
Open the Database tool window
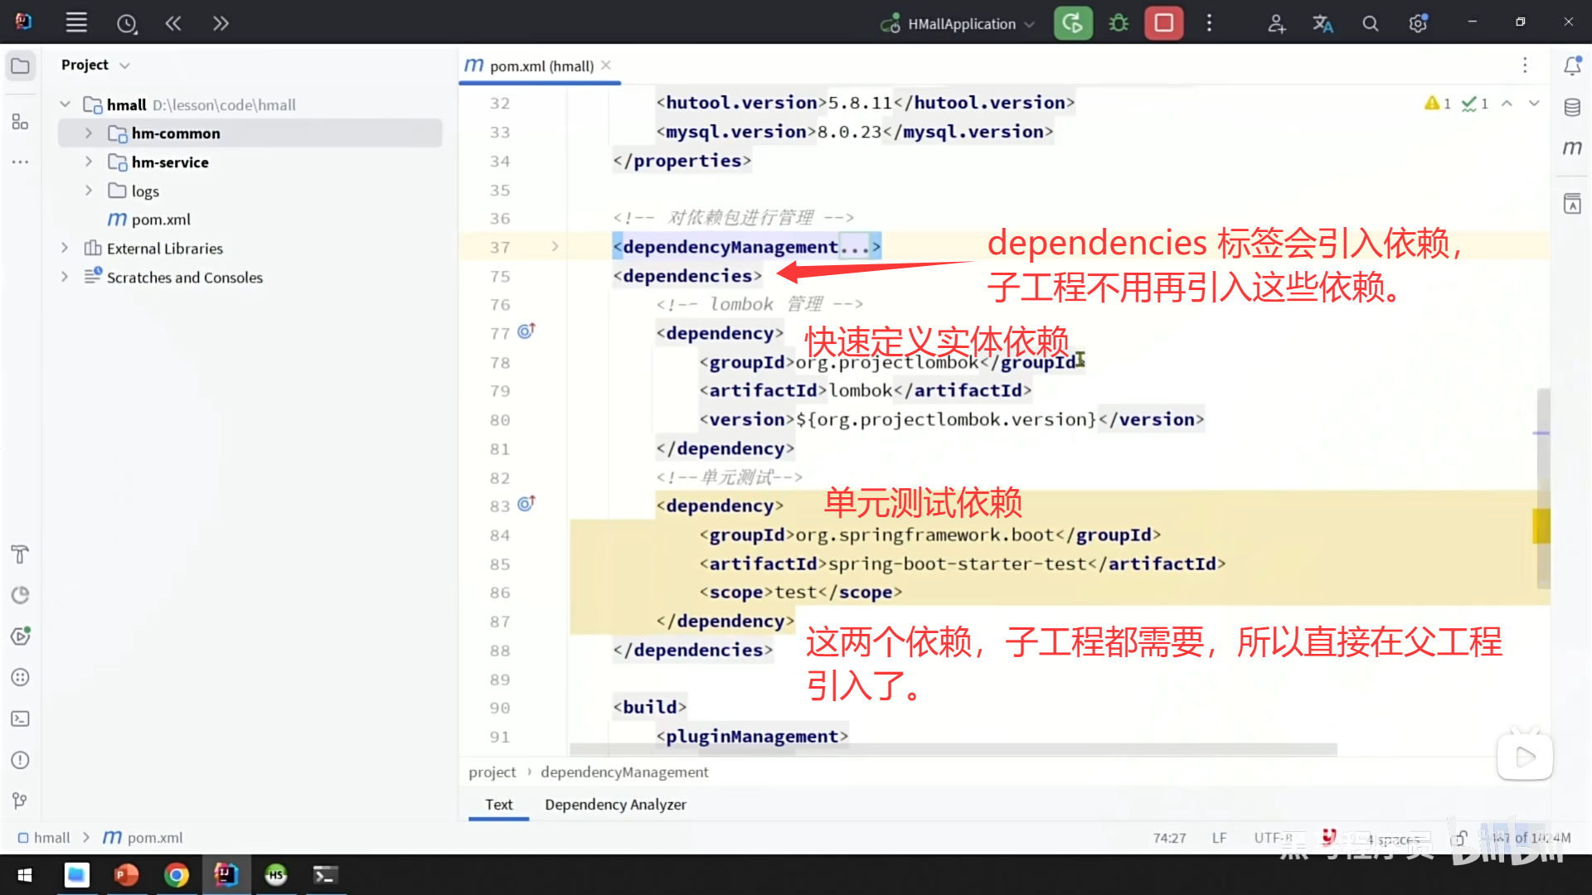pos(1572,106)
